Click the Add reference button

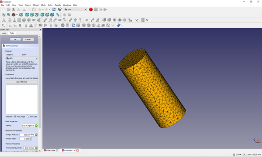(x=22, y=82)
